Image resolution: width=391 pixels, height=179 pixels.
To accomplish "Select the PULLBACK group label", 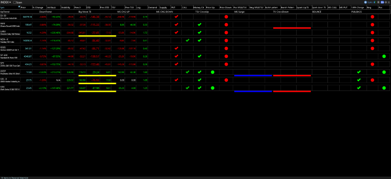I will 356,12.
